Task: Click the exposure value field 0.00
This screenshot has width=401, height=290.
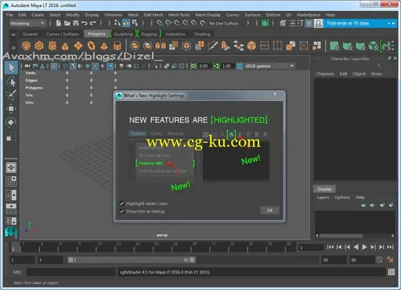Action: pos(204,66)
